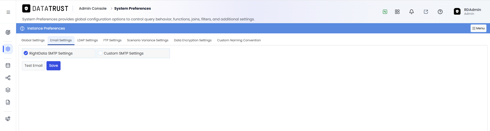Switch to LDAP Settings tab
490x131 pixels.
87,40
